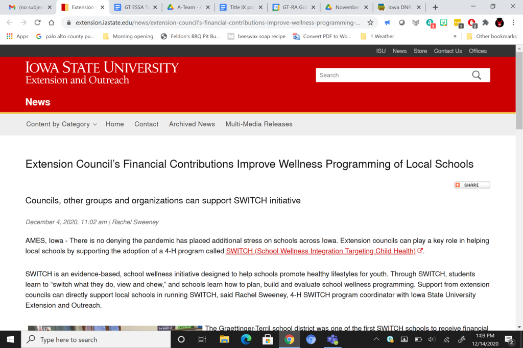Open the Other bookmarks folder
This screenshot has height=348, width=523.
coord(492,36)
